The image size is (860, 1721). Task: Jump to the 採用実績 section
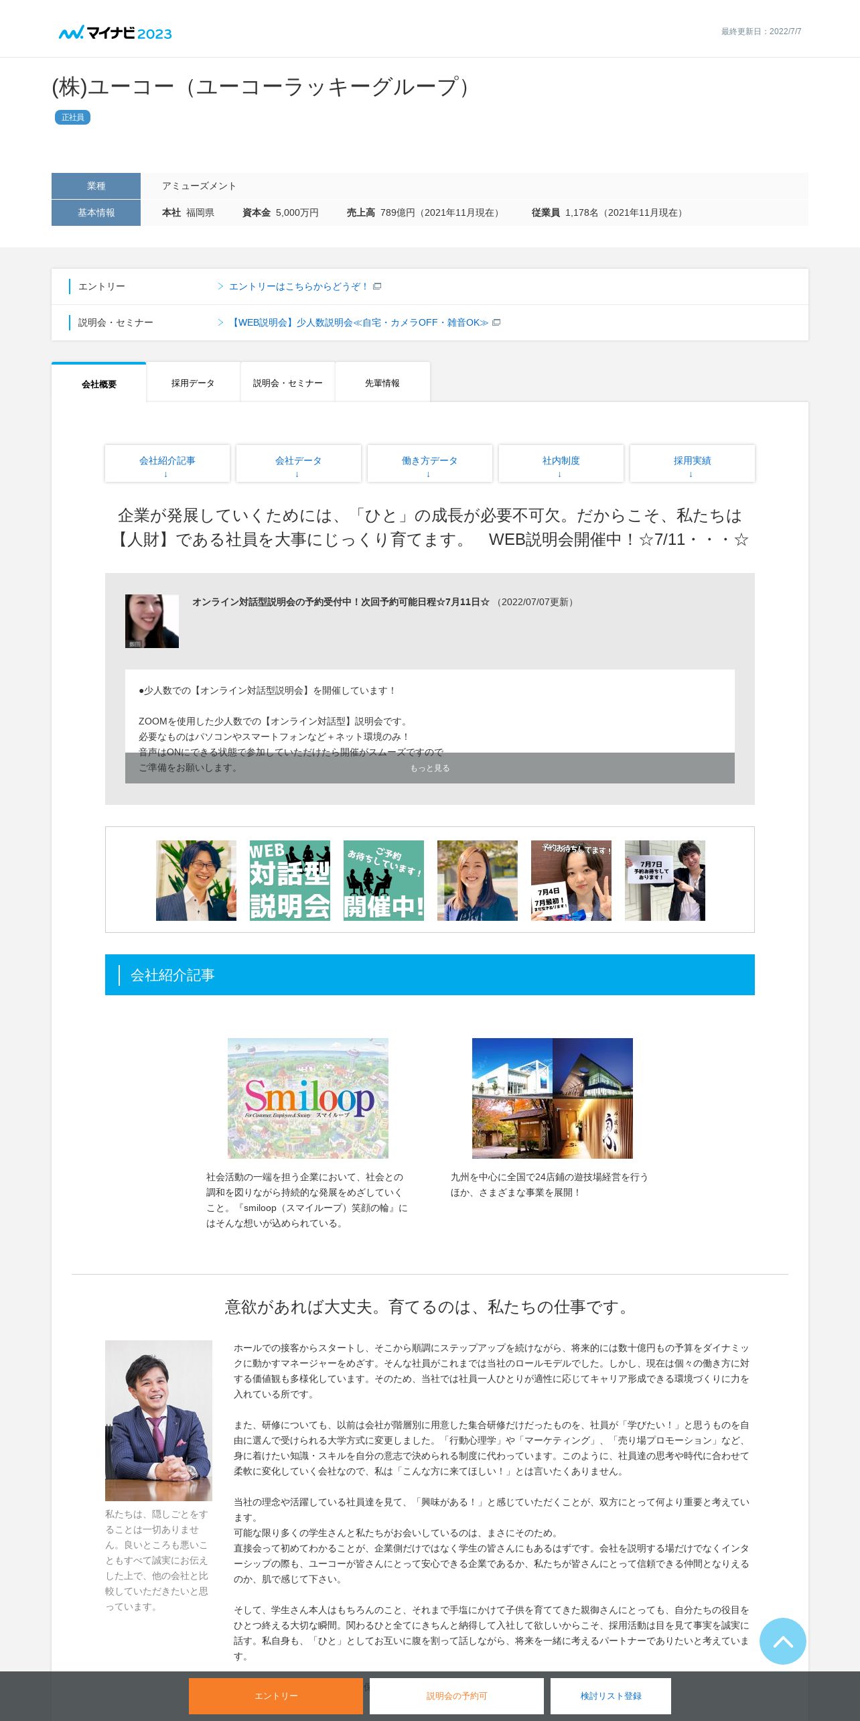click(x=693, y=464)
